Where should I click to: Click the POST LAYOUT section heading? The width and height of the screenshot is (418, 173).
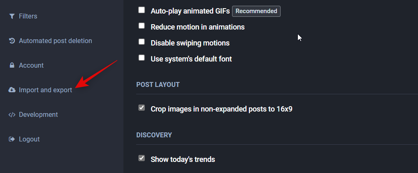(158, 85)
